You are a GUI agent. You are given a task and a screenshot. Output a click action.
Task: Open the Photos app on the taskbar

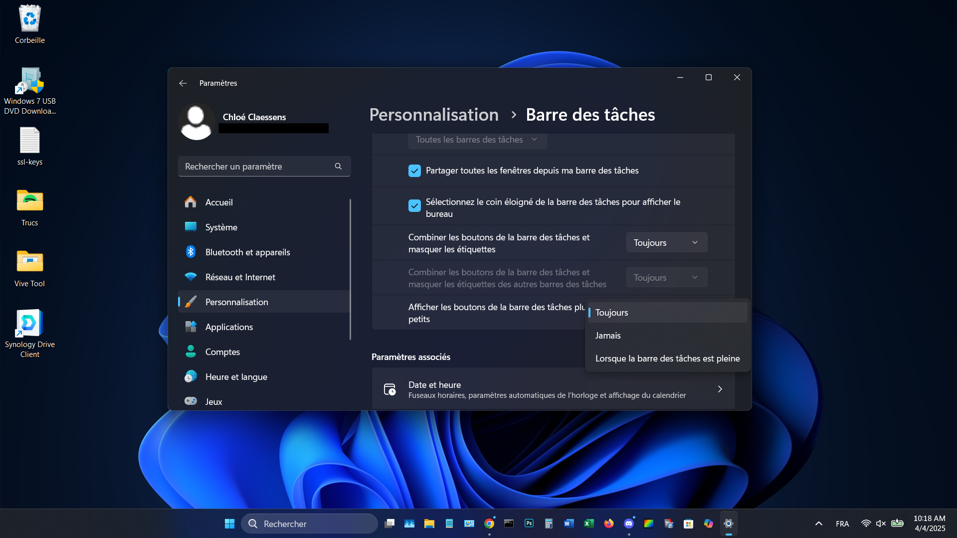(x=409, y=524)
